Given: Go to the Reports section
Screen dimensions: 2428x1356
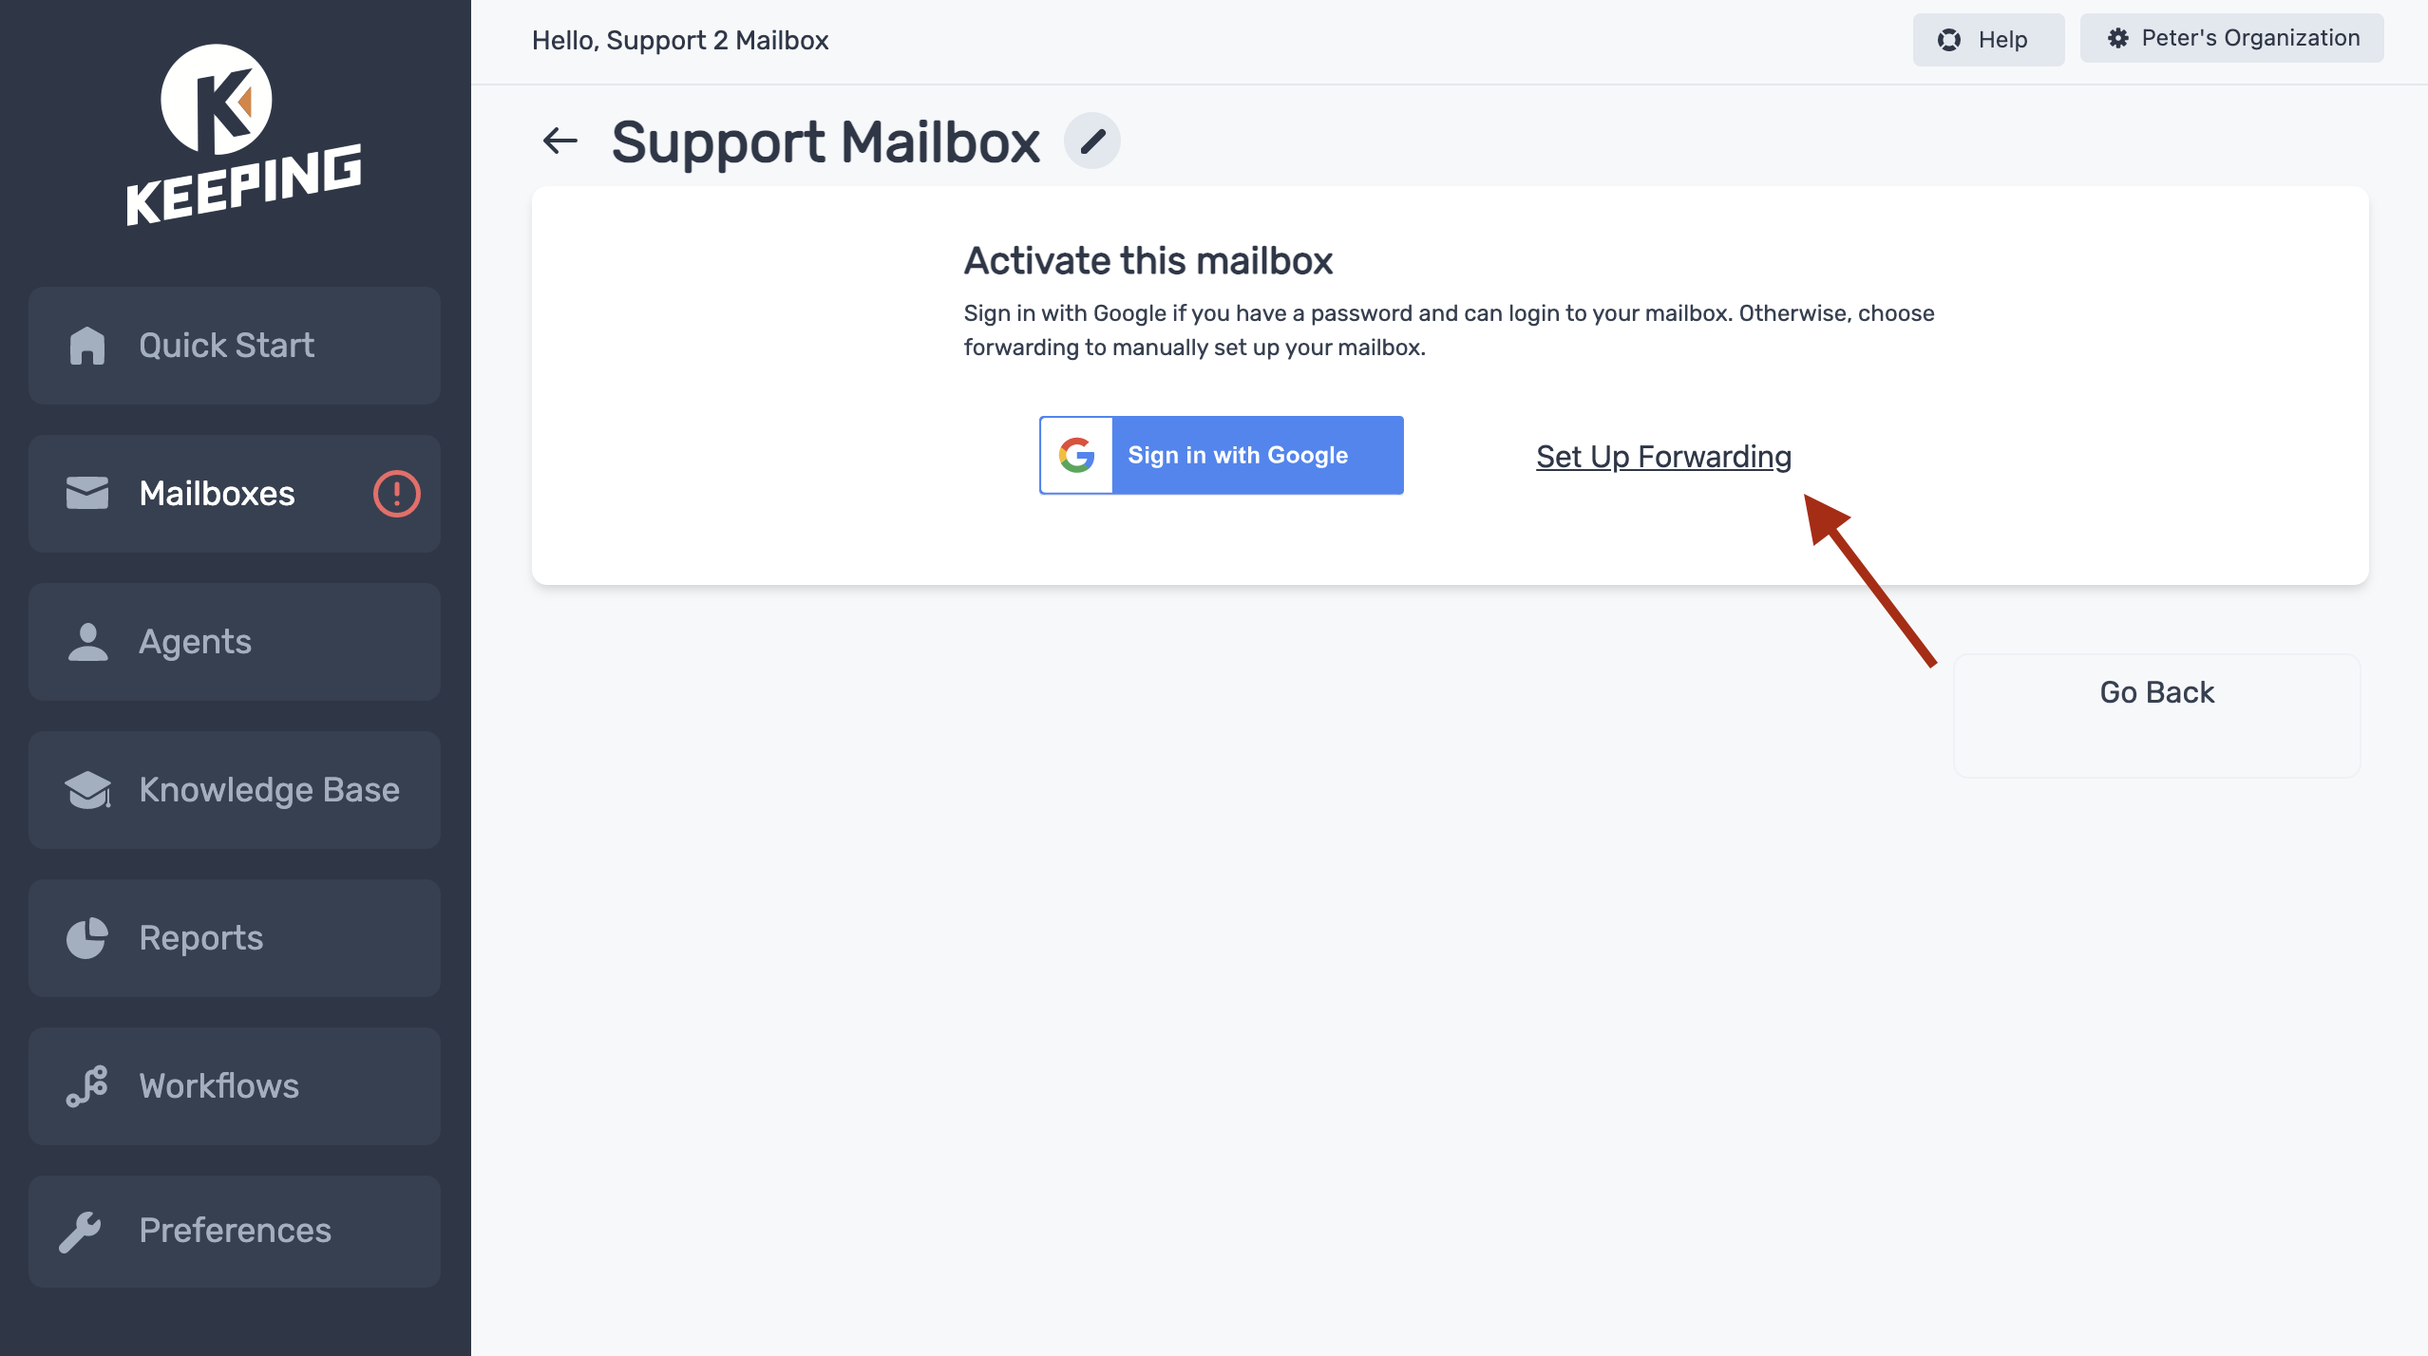Looking at the screenshot, I should pos(235,938).
